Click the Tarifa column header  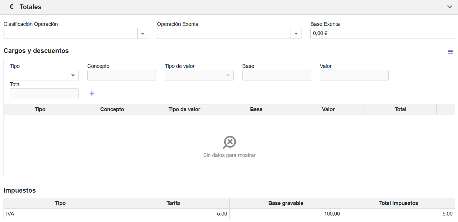point(173,203)
